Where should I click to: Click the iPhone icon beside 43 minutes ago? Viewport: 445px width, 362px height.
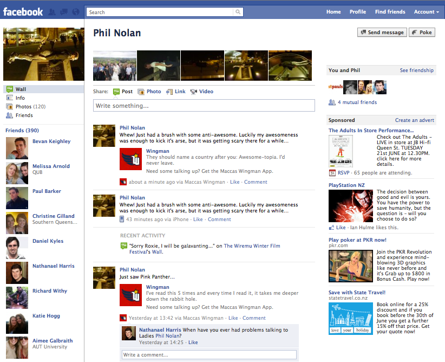122,219
